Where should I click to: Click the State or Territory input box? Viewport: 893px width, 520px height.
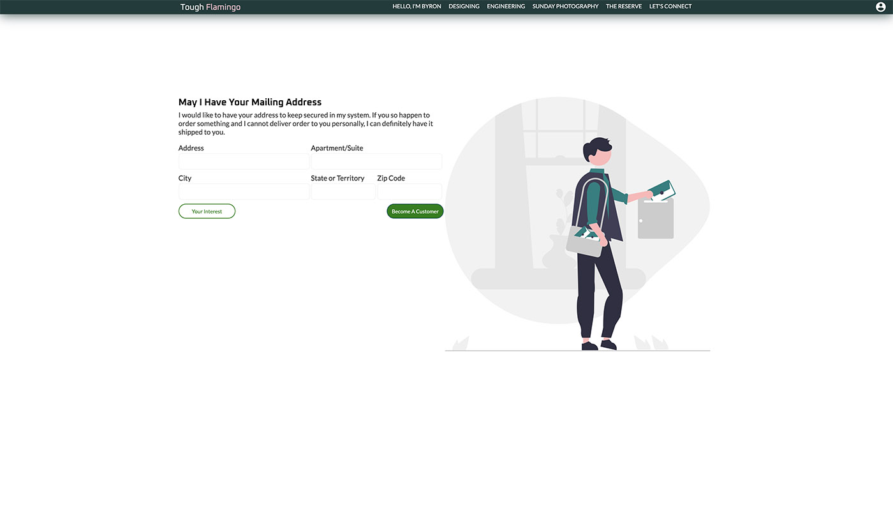coord(343,191)
